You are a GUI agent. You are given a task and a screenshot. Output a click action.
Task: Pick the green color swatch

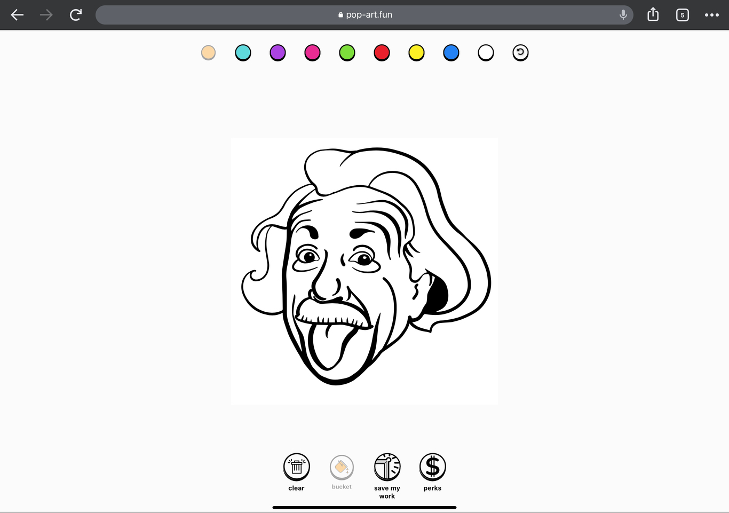point(347,52)
